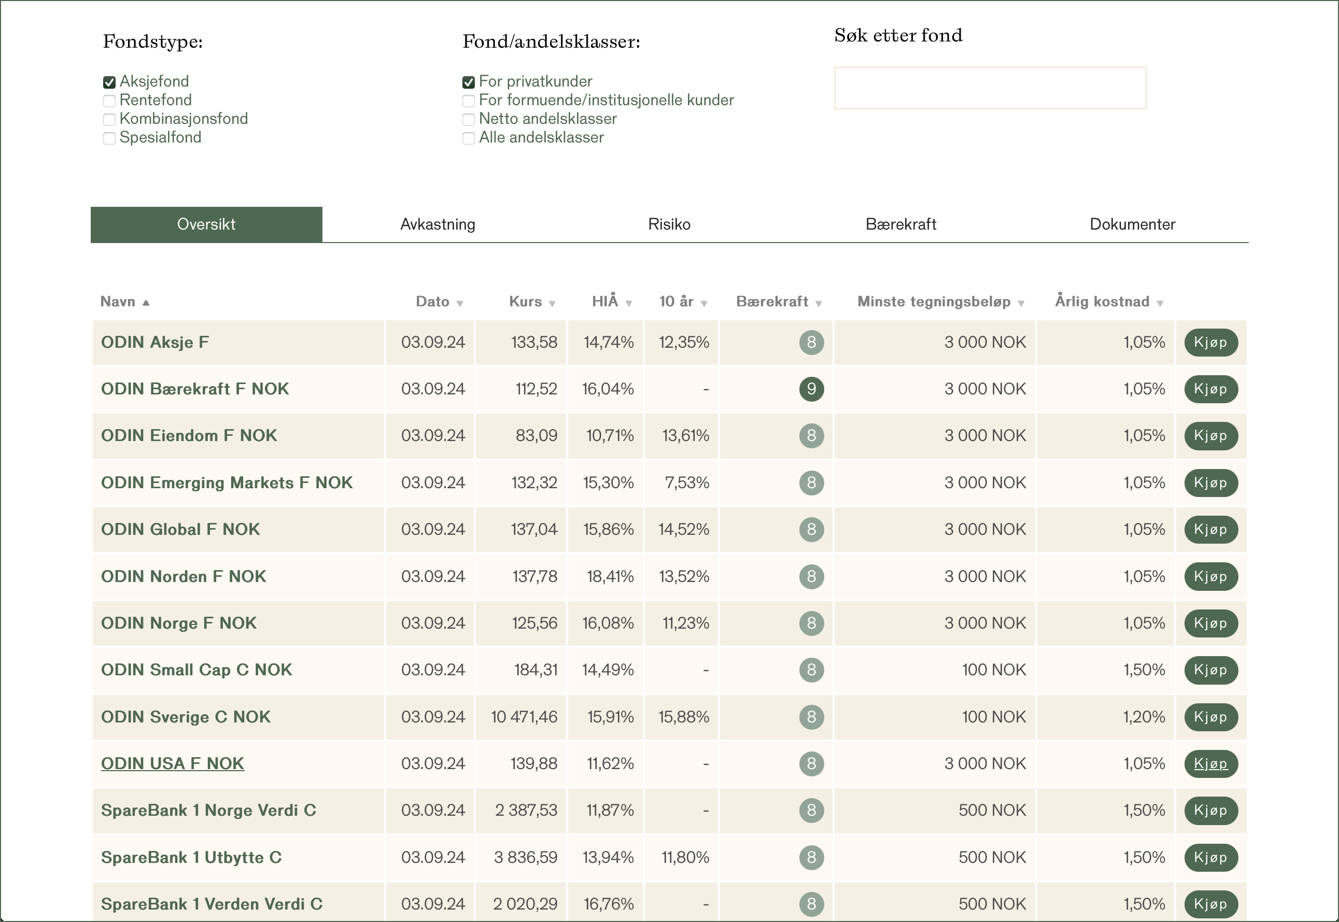Click sustainability score 9 badge for ODIN Bærekraft

[811, 389]
